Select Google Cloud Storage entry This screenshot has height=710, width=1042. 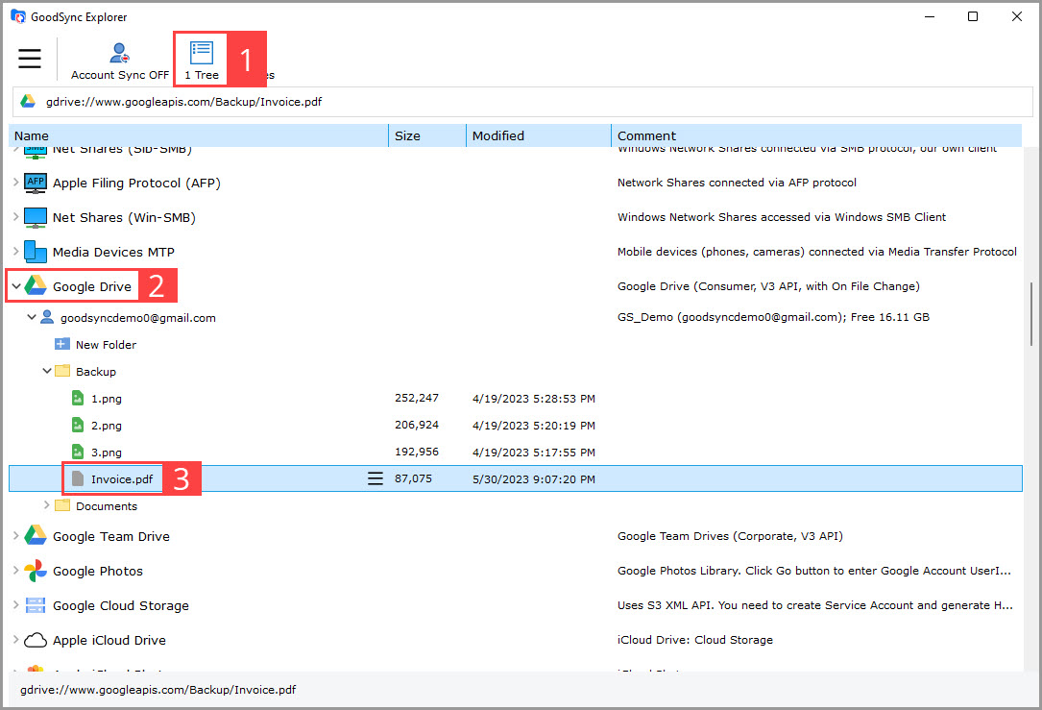click(x=121, y=605)
